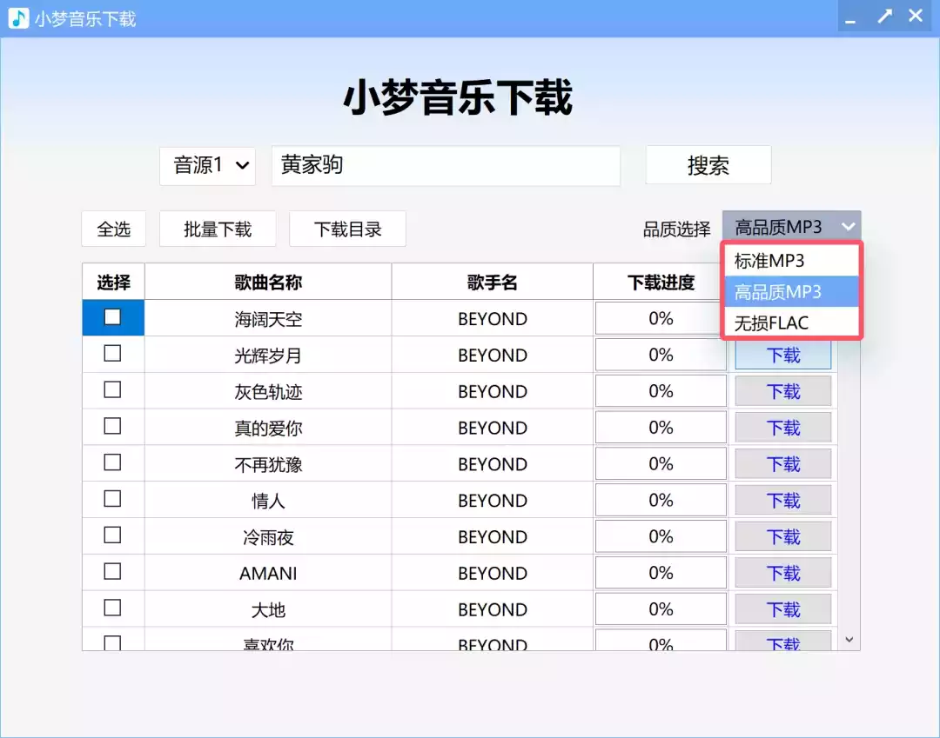Click the search field containing 黄家驹
The width and height of the screenshot is (940, 738).
(446, 165)
